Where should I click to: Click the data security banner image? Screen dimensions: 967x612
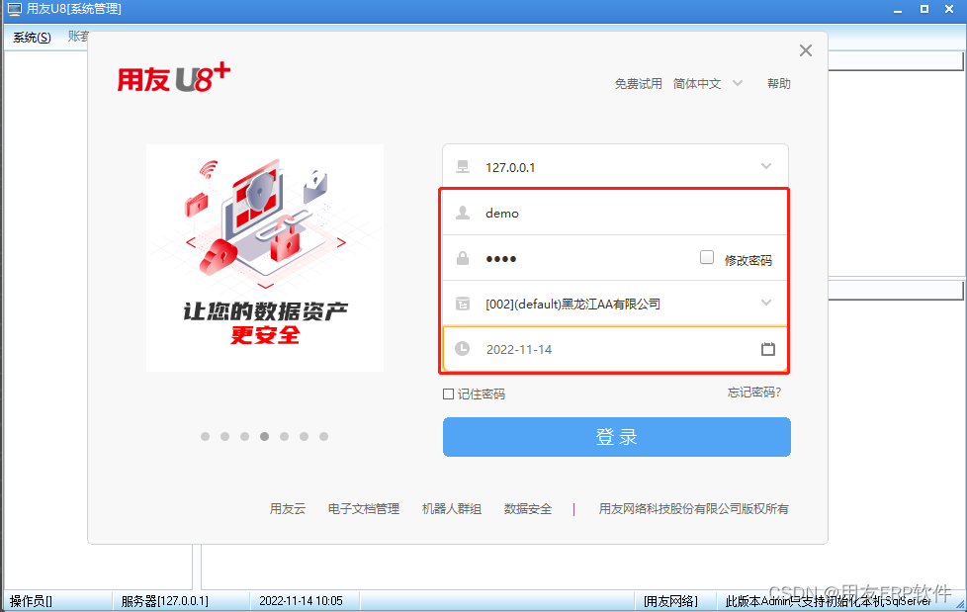coord(265,258)
